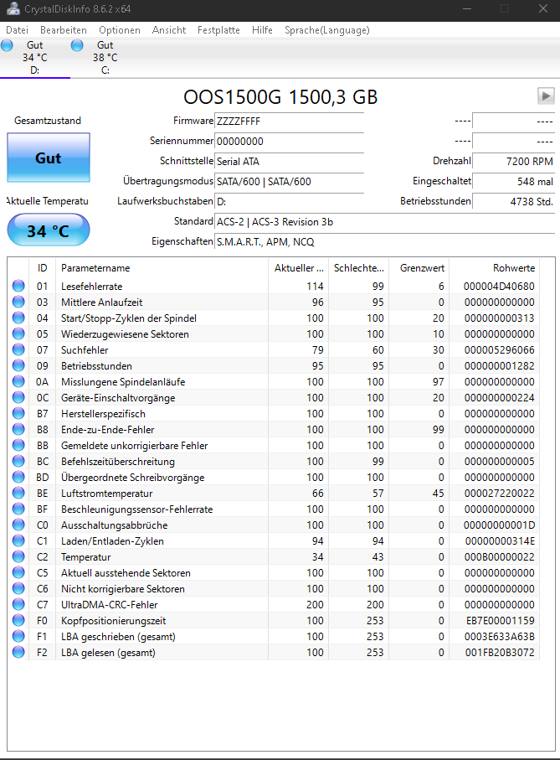Click status orb for Kopfpositionierungszeit
Screen dimensions: 560x760
(18, 620)
